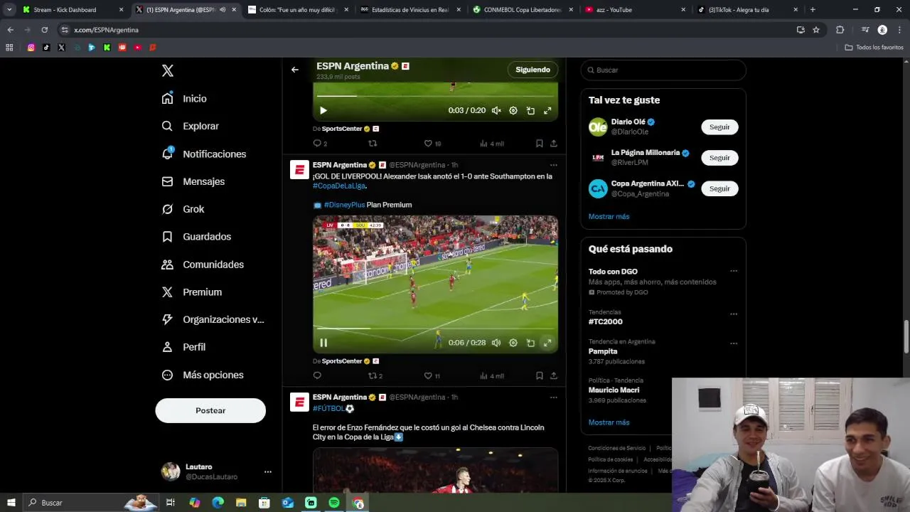Viewport: 910px width, 512px height.
Task: Click the Siguiendo button
Action: 533,70
